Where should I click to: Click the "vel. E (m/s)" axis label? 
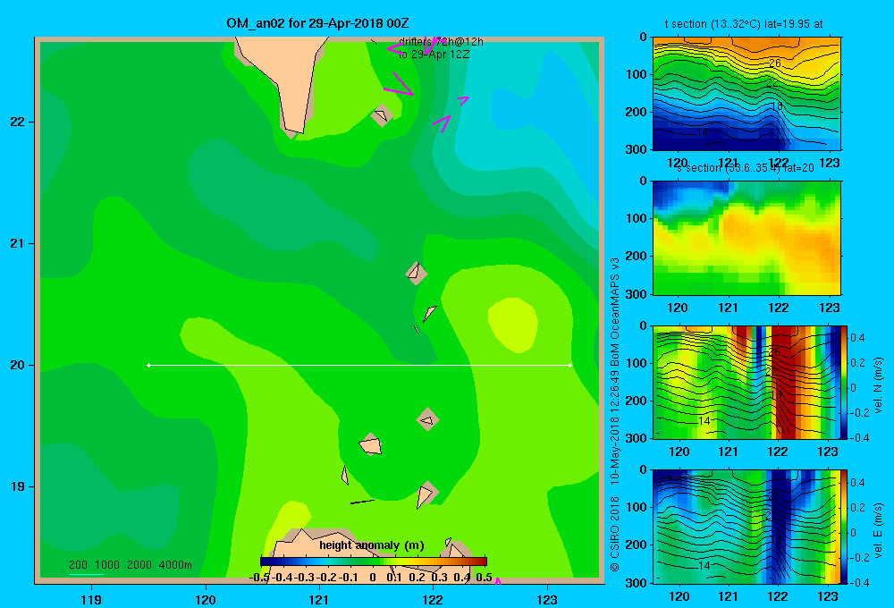click(879, 529)
